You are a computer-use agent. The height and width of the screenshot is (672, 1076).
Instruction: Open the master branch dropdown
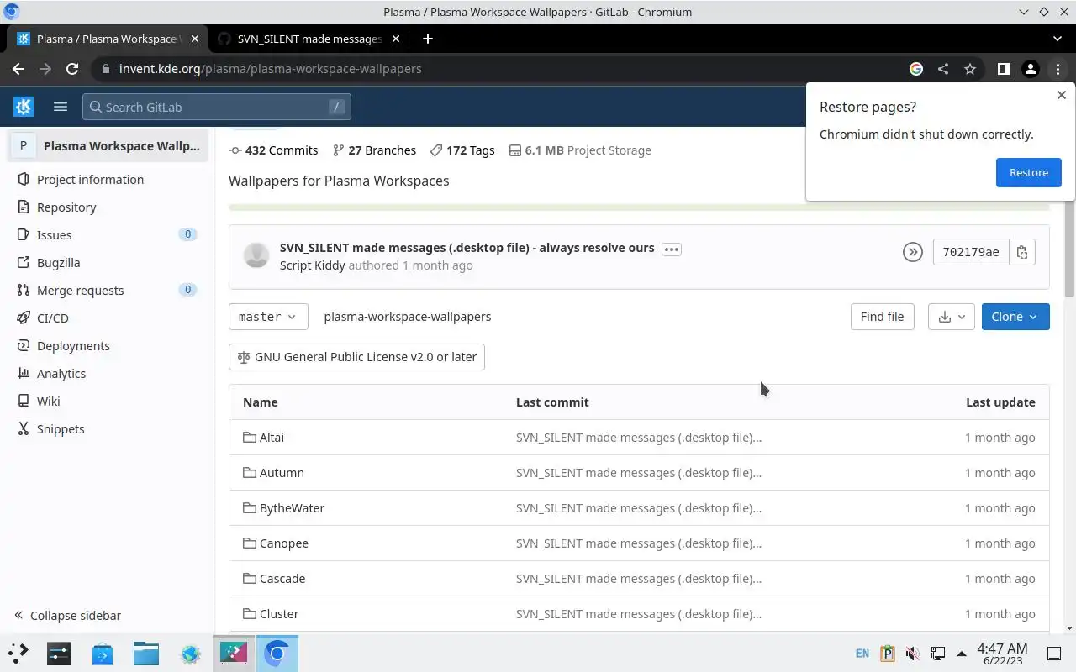[x=268, y=317]
